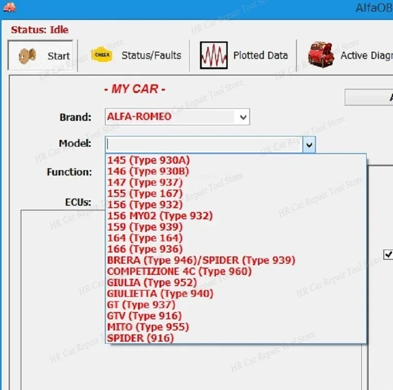Select MITO (Type 955) from the list

[148, 327]
